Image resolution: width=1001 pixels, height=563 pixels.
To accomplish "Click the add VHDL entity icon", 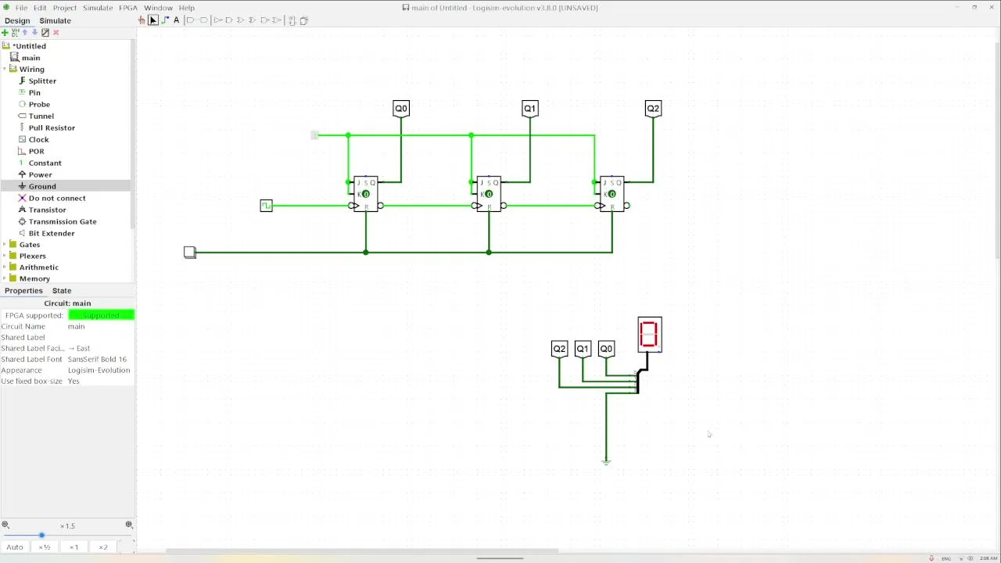I will click(15, 32).
